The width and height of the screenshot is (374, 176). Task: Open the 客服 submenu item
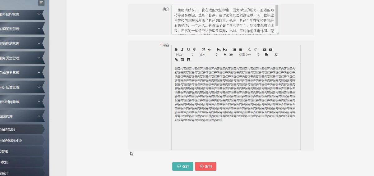click(x=22, y=151)
